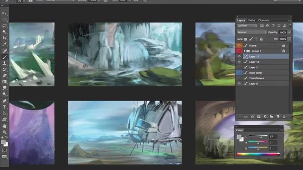The image size is (303, 170).
Task: Switch to the Paths tab
Action: [251, 20]
